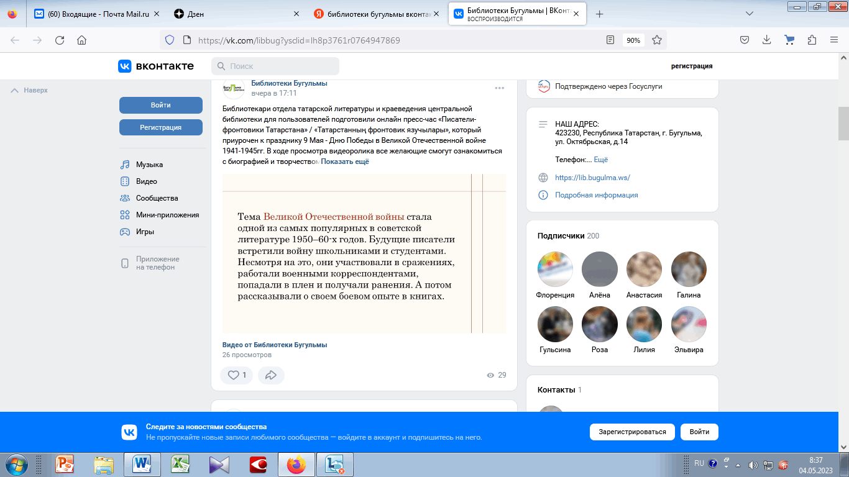Switch to the библиотеки бугульмы вконтакте tab
Screen dimensions: 849x477
376,14
